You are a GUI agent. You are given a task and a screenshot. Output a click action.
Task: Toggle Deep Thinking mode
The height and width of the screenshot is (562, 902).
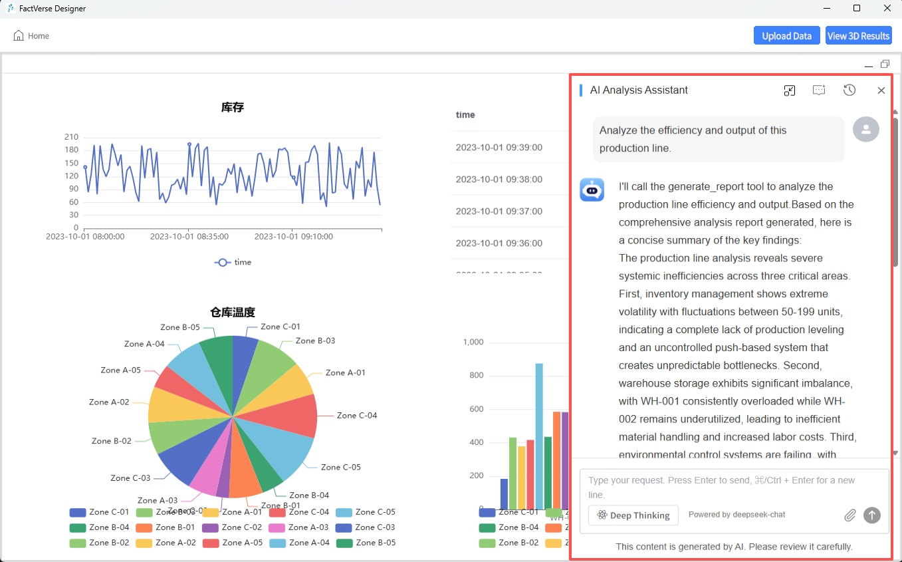(633, 515)
